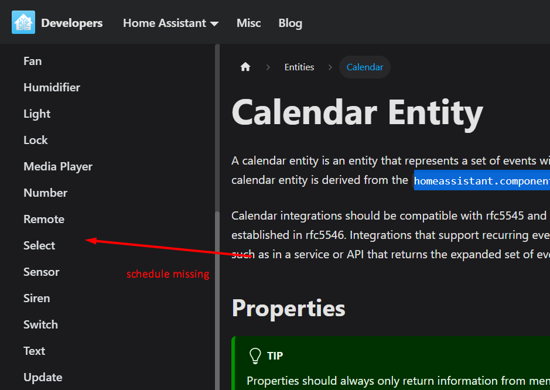Screen dimensions: 550x390
Task: Click the Developers site title
Action: pyautogui.click(x=71, y=23)
